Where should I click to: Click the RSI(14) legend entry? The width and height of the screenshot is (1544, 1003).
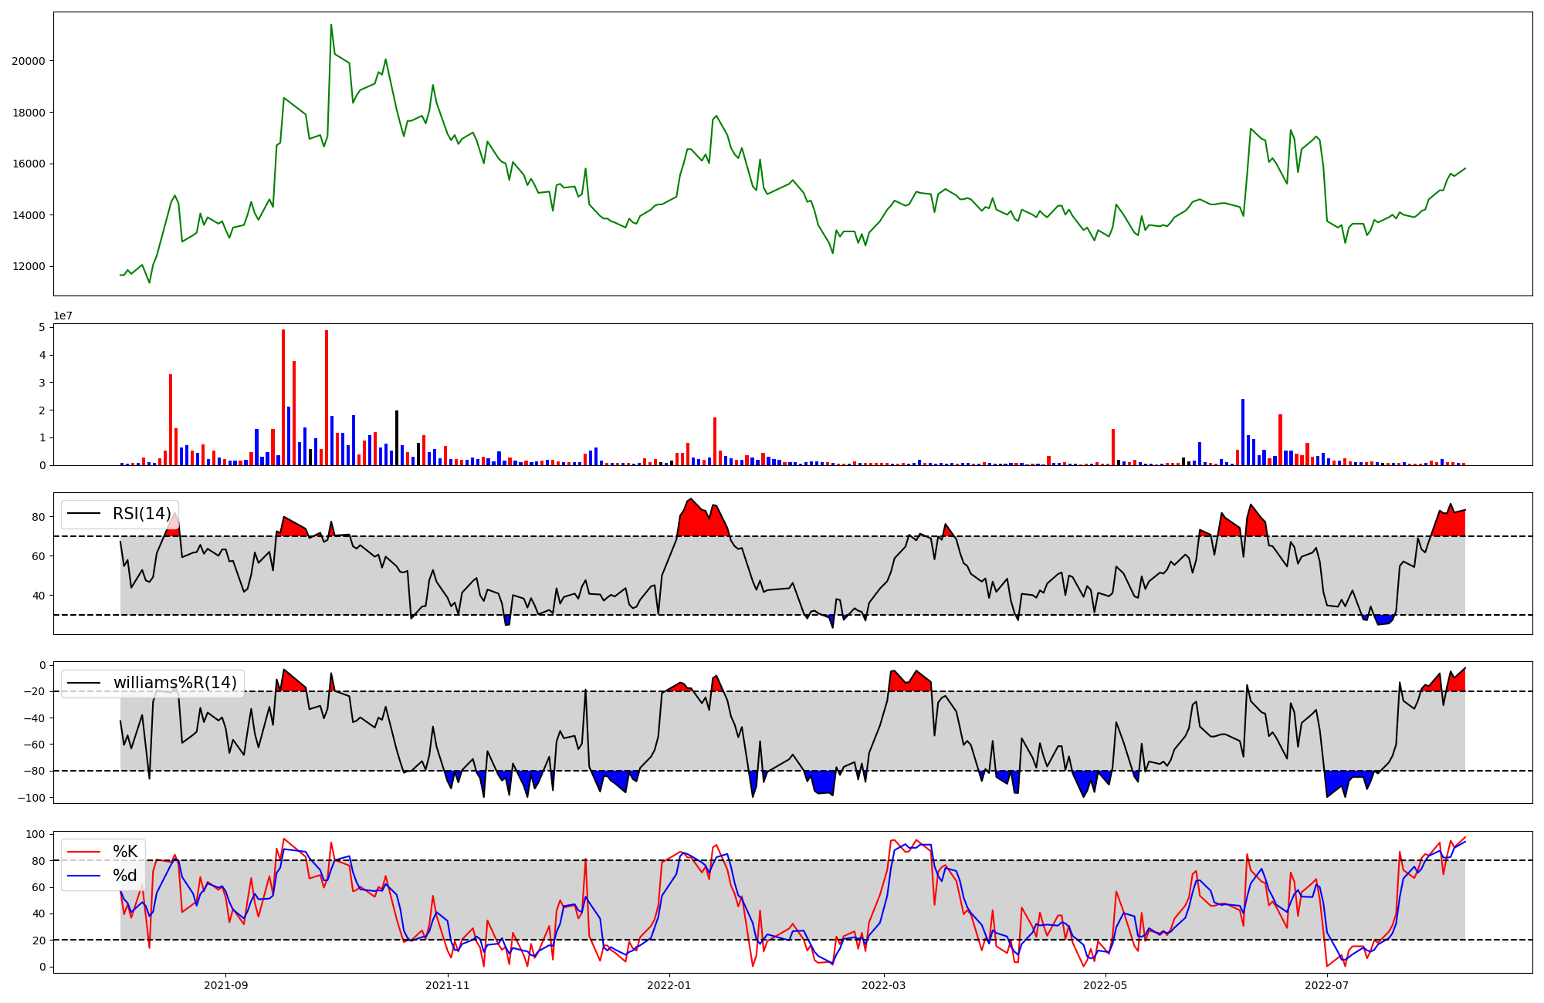coord(141,514)
